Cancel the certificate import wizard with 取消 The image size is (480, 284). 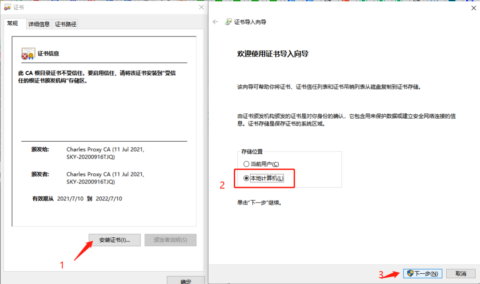coord(461,274)
